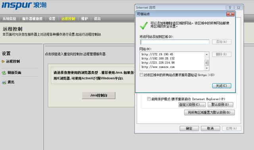The width and height of the screenshot is (254, 150).
Task: Go to the 维护 tab
Action: click(85, 19)
